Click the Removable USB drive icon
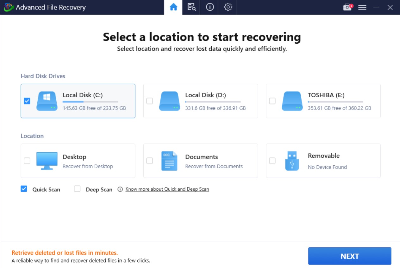The height and width of the screenshot is (268, 400). pos(292,161)
